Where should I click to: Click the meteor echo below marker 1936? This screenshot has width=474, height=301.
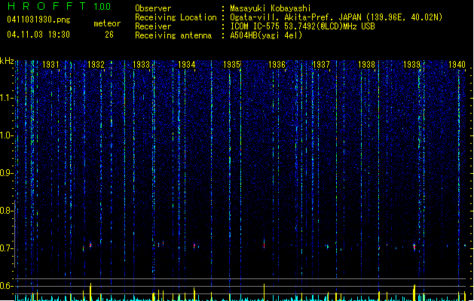(265, 243)
